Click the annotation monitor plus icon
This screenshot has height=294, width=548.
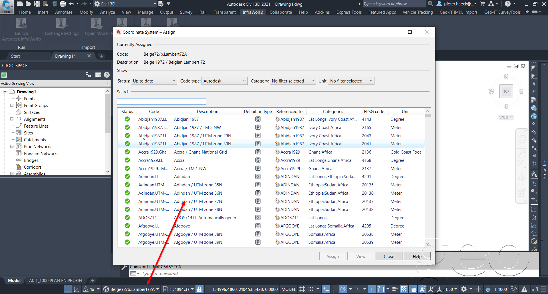pos(478,289)
